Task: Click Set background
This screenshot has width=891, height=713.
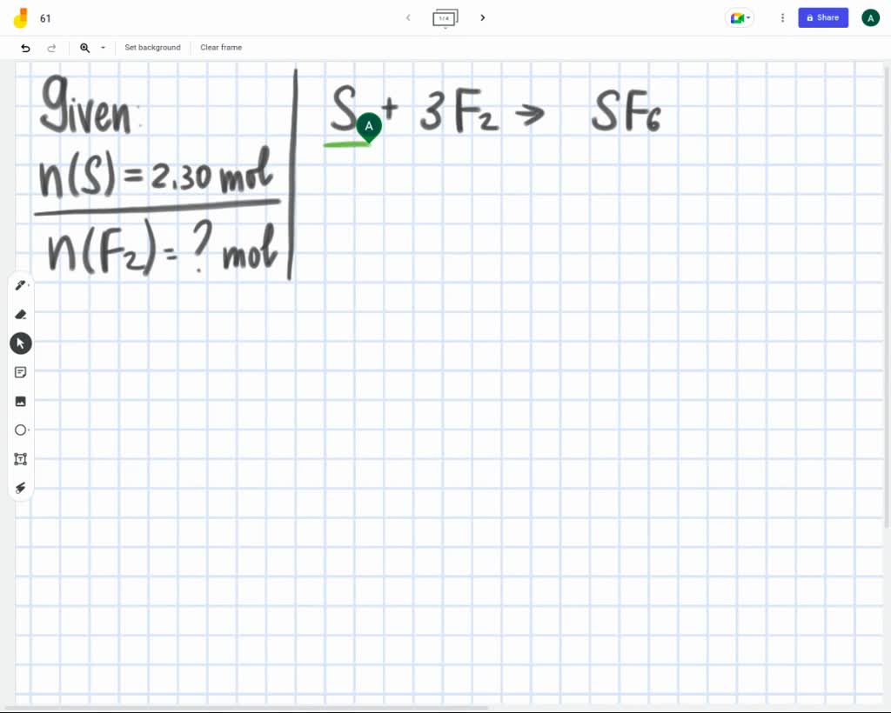Action: pyautogui.click(x=152, y=48)
